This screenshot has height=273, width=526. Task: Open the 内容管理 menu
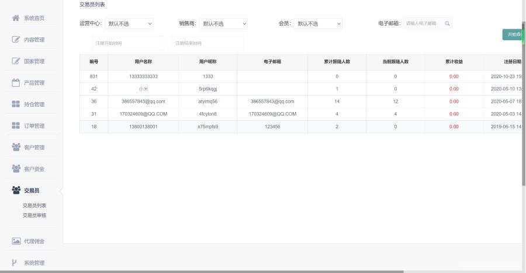point(34,40)
